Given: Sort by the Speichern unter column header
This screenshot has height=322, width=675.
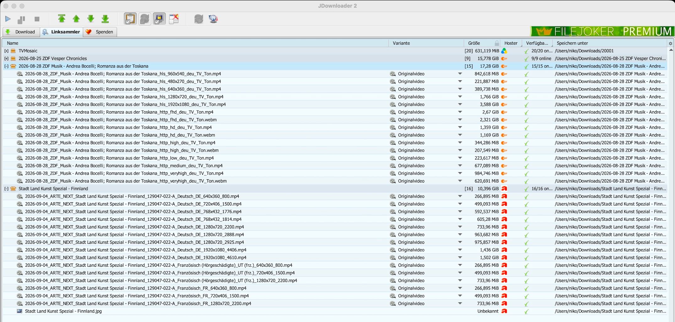Looking at the screenshot, I should [610, 43].
